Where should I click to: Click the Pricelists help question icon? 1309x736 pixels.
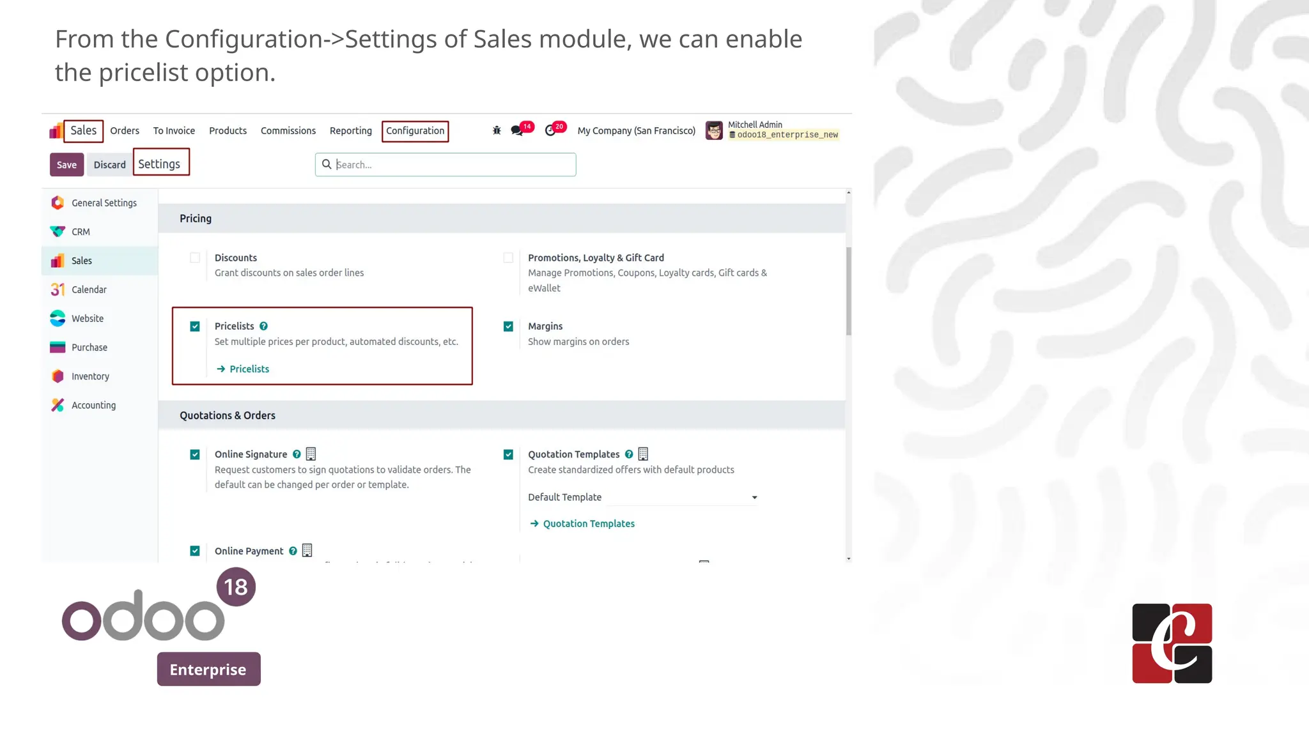click(263, 326)
